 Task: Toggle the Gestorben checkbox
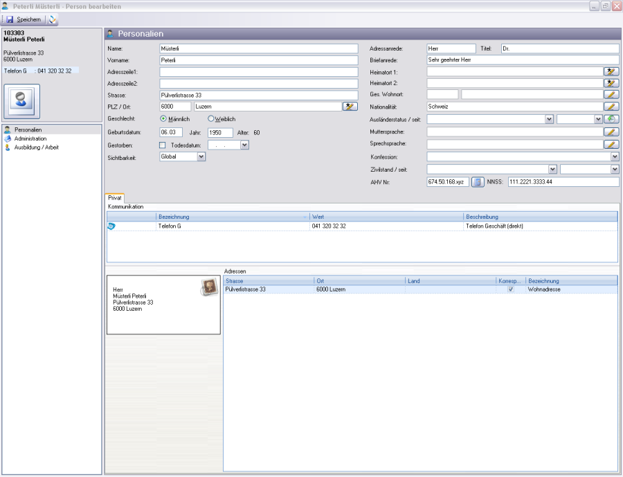(163, 145)
